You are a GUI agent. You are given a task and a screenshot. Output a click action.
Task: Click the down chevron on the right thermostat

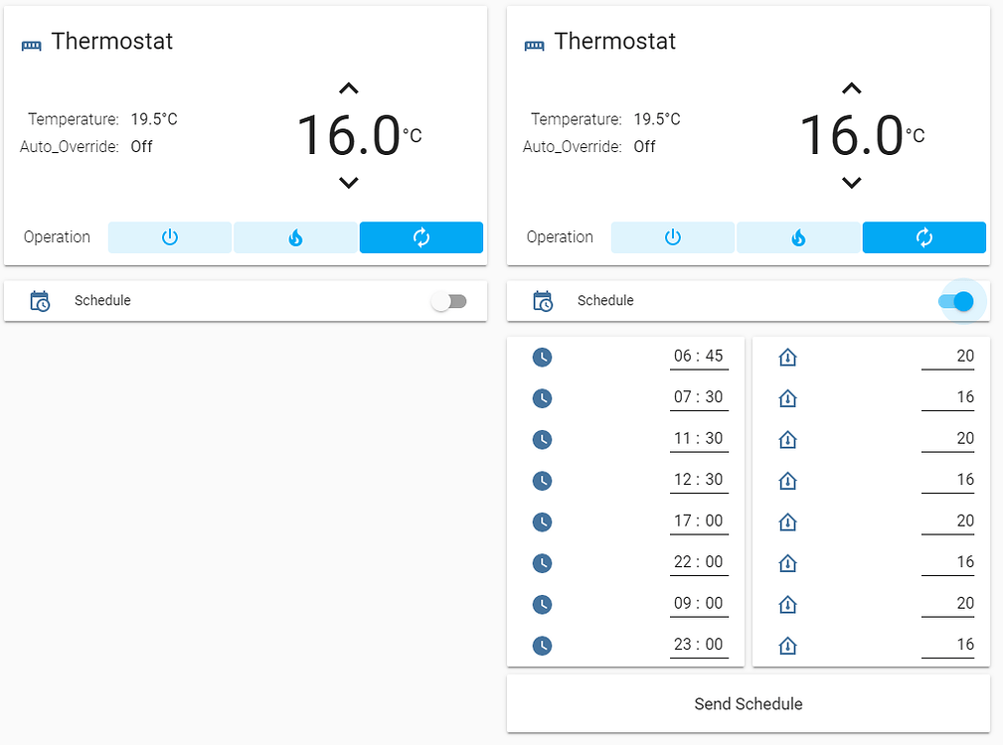851,183
